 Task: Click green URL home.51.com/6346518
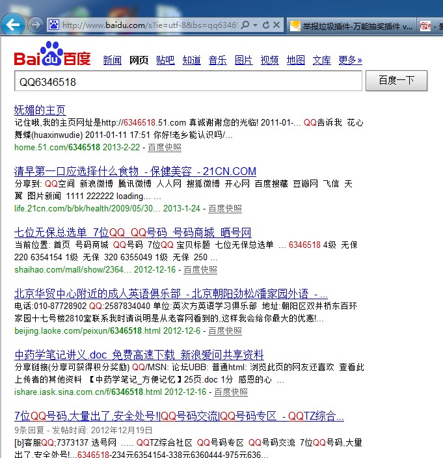click(57, 147)
